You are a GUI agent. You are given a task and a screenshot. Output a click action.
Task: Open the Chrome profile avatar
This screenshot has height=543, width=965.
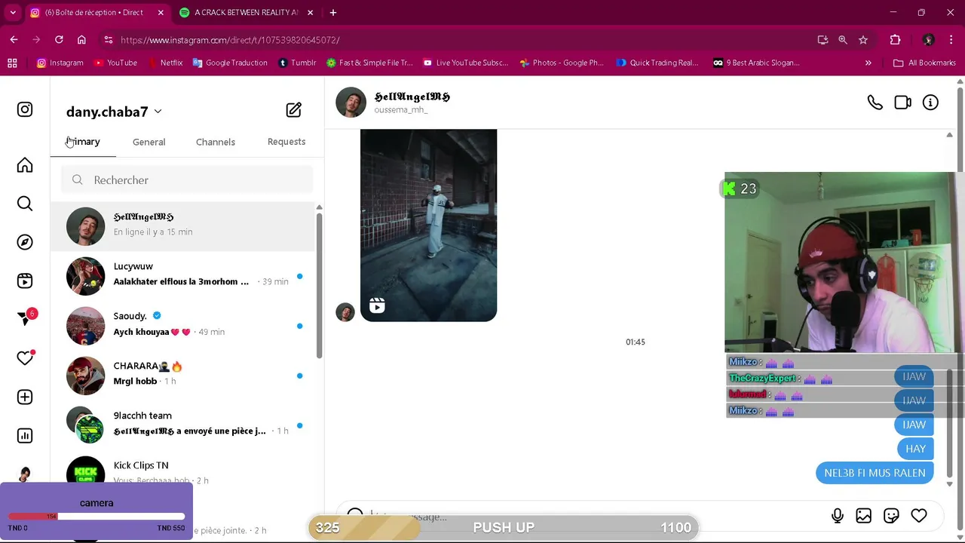click(x=929, y=40)
